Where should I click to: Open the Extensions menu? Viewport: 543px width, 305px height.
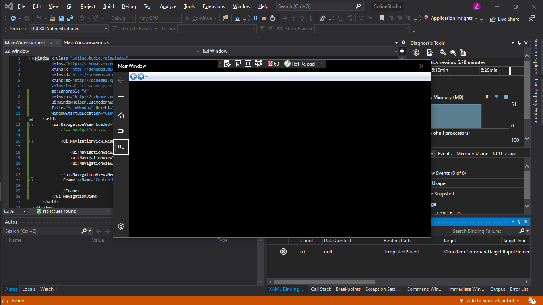[213, 6]
